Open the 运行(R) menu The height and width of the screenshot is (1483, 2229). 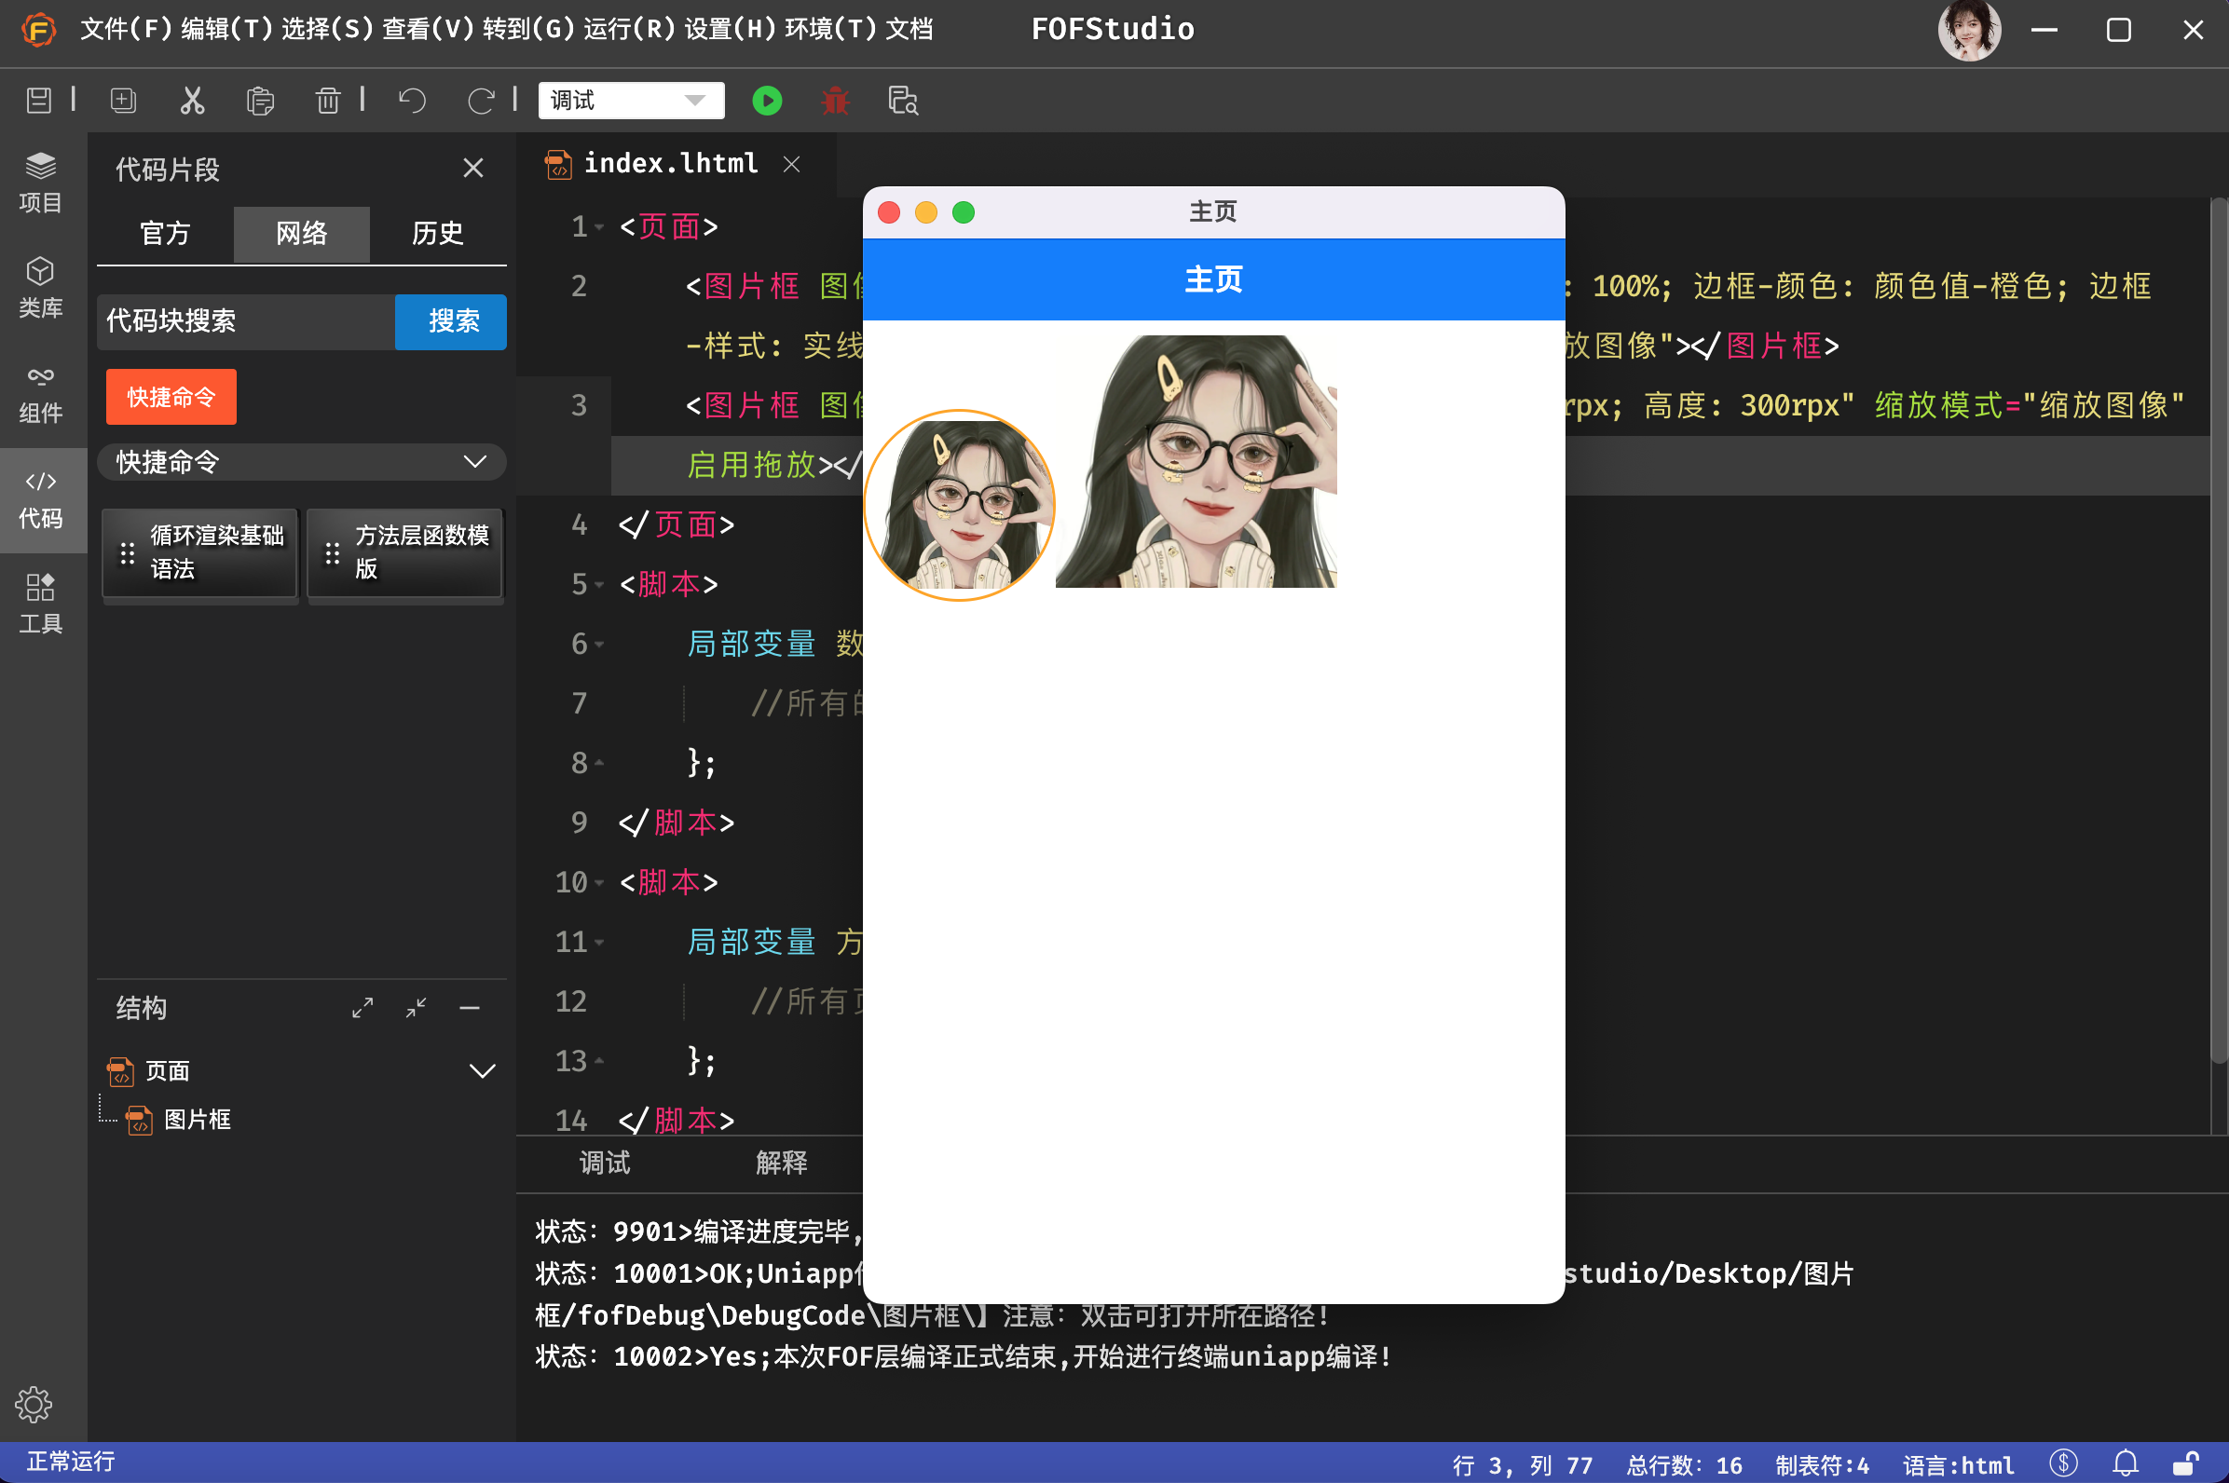point(629,29)
